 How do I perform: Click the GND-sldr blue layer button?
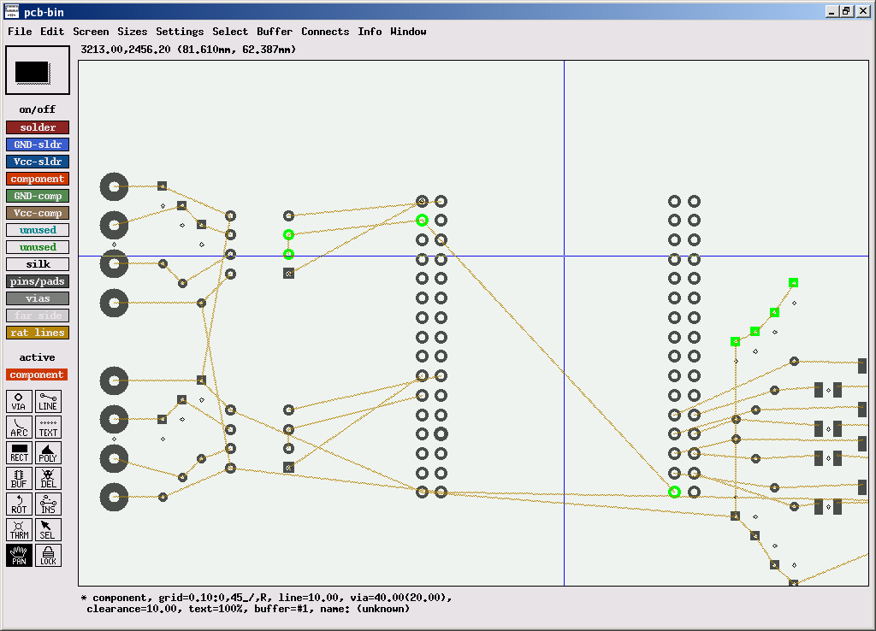tap(38, 144)
